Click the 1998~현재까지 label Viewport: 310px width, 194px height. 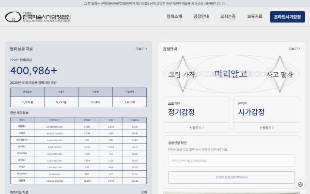tap(21, 60)
